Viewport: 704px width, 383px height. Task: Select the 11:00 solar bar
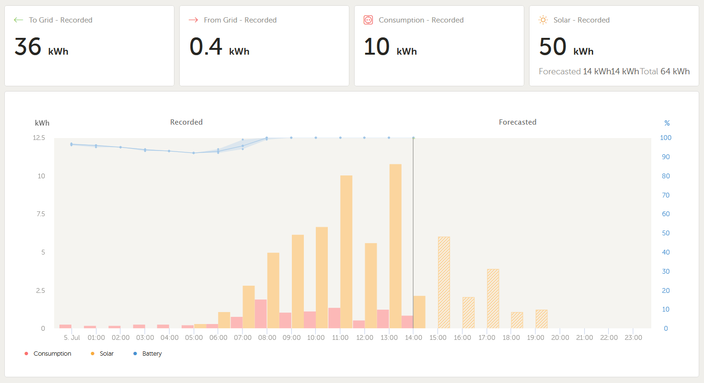point(346,252)
